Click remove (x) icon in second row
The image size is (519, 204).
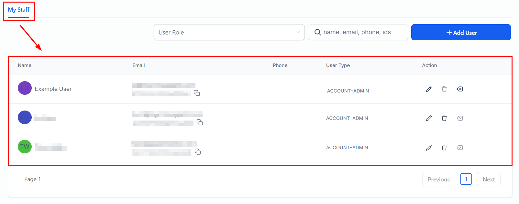coord(460,118)
